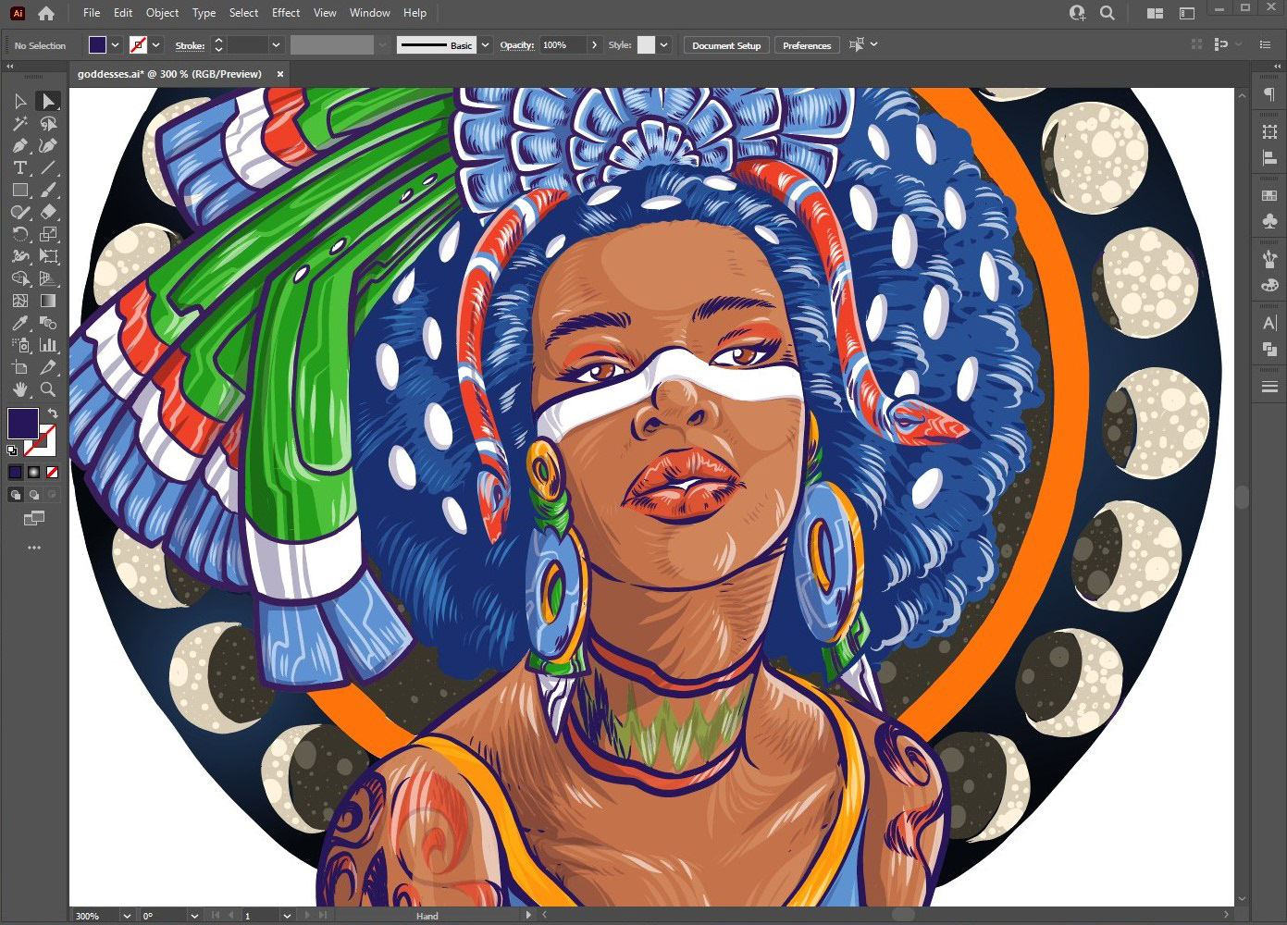
Task: Expand the control bar fill color dropdown
Action: tap(116, 44)
